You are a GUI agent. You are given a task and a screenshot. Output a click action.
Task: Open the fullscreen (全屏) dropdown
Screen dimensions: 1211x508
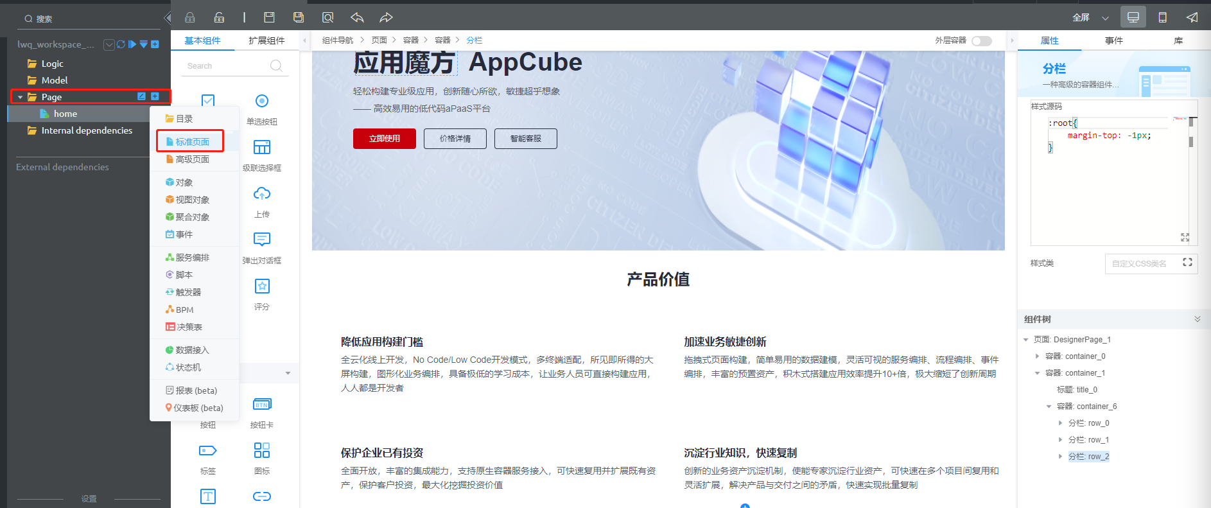pyautogui.click(x=1105, y=18)
